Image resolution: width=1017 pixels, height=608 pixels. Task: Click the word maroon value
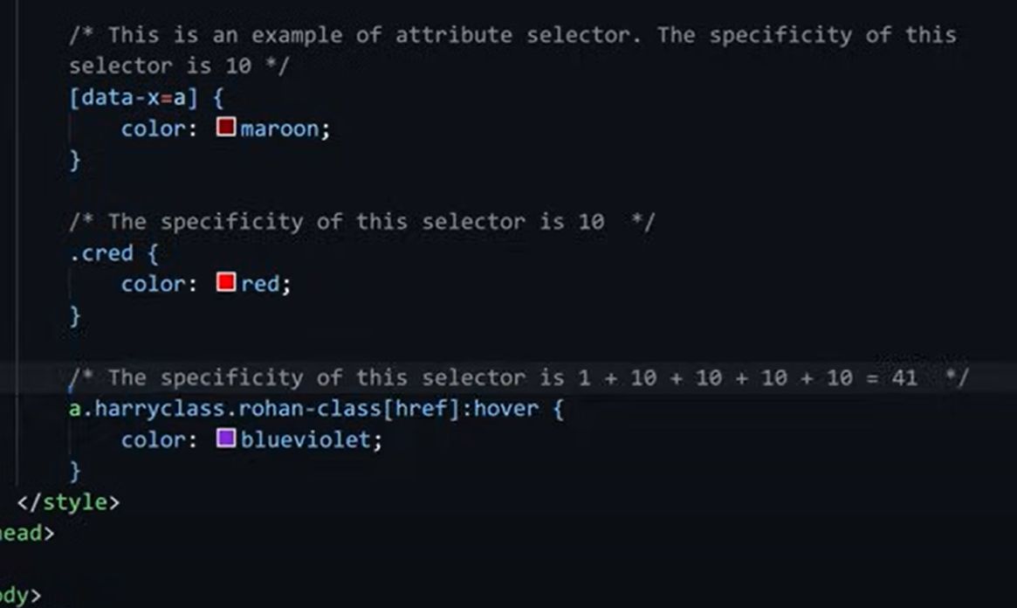[279, 128]
